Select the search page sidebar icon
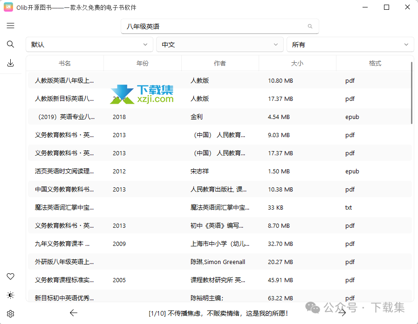 click(x=10, y=44)
